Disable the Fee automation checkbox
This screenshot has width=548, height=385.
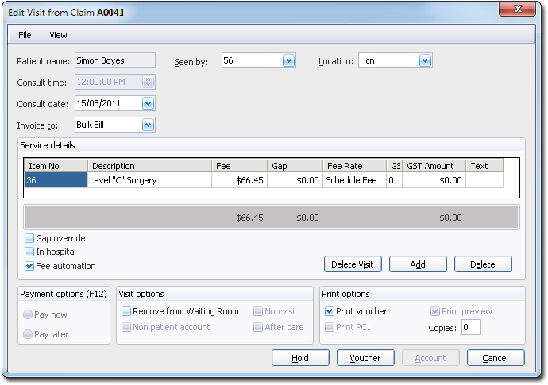pos(29,266)
